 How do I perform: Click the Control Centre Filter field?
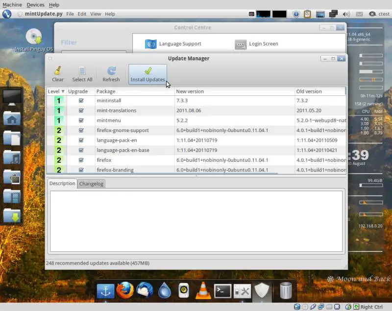coord(94,52)
